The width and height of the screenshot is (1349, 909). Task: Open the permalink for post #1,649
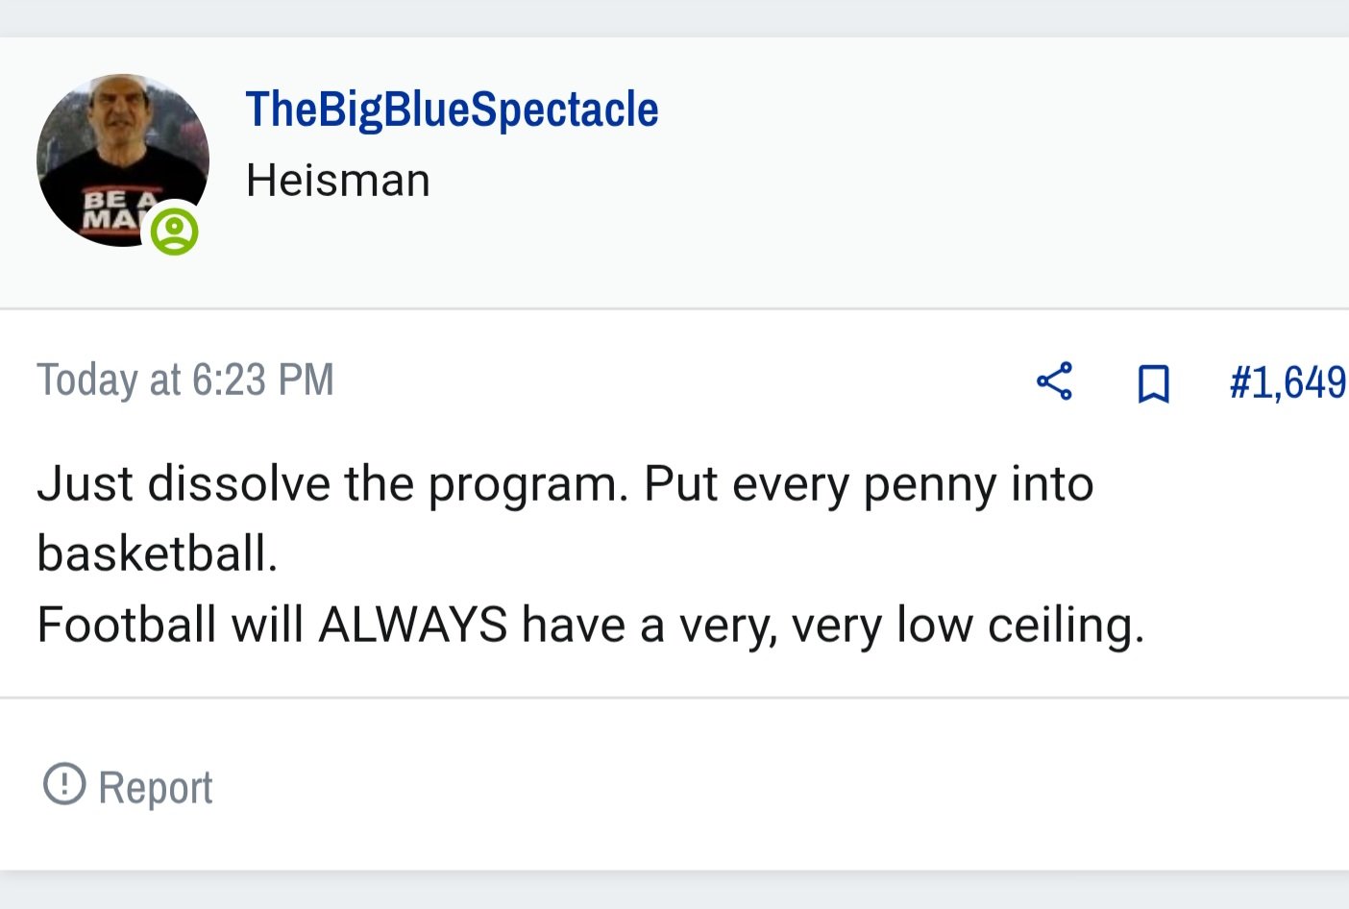tap(1288, 382)
